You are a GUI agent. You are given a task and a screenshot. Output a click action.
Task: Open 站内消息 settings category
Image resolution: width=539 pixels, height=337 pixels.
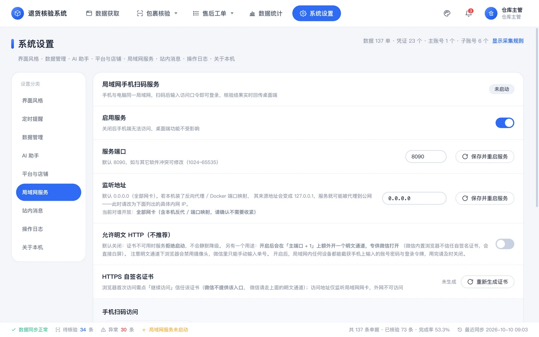coord(49,211)
